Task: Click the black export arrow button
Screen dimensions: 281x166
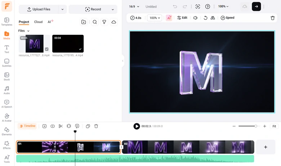Action: (x=256, y=6)
